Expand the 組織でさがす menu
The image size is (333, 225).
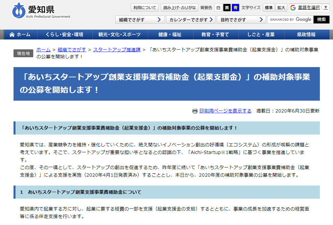(140, 20)
